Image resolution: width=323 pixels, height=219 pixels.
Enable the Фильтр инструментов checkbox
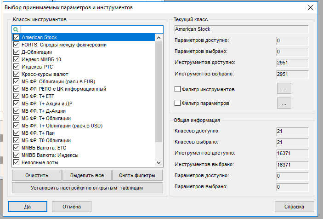point(178,89)
